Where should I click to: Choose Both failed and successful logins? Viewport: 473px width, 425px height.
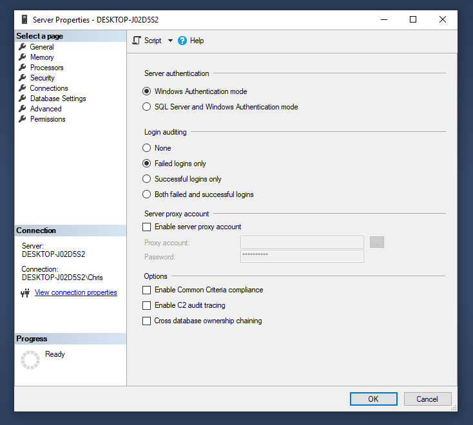(x=147, y=194)
